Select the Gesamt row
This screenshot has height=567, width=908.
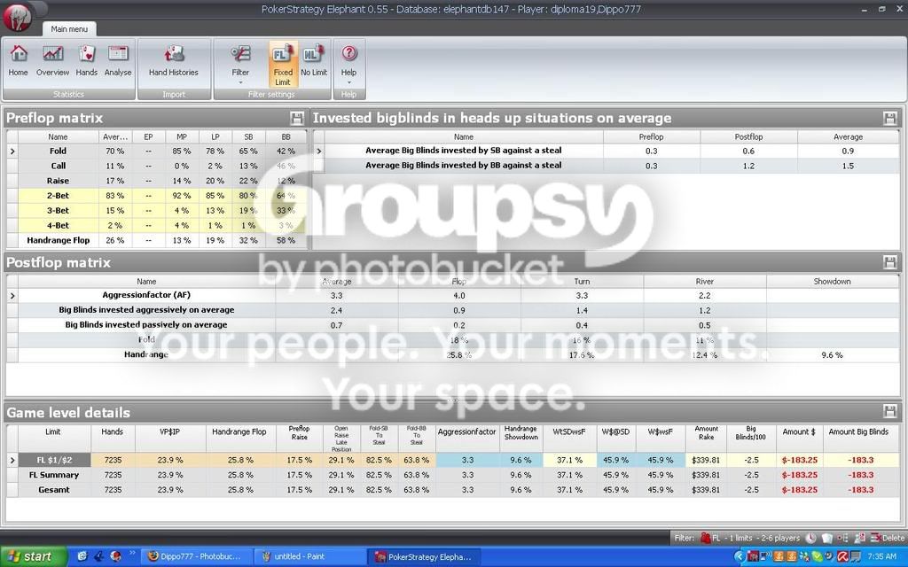click(x=453, y=489)
